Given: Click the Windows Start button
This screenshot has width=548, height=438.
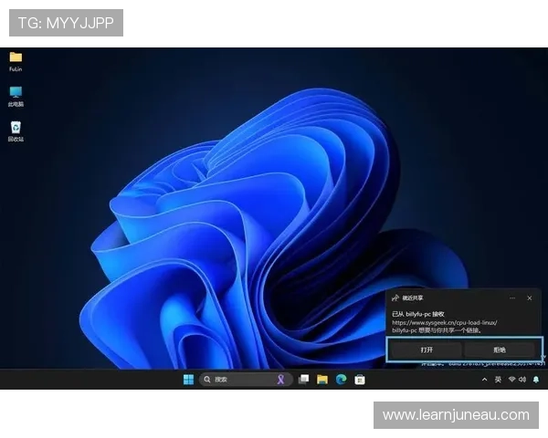Looking at the screenshot, I should [188, 380].
